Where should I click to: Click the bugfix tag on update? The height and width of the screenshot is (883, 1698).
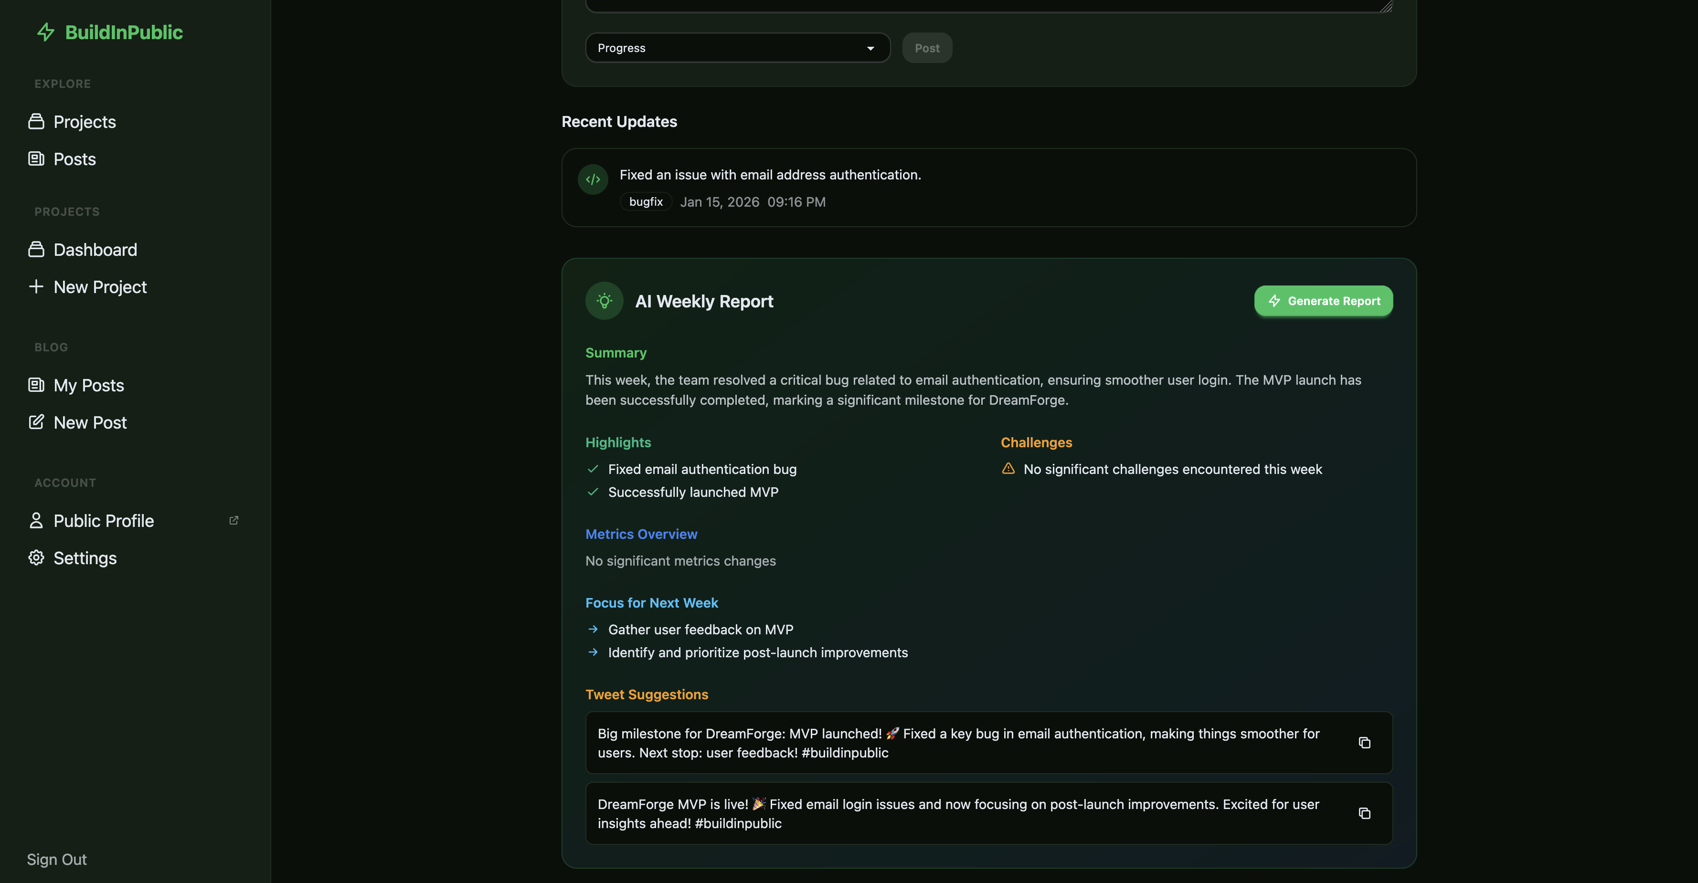point(645,201)
